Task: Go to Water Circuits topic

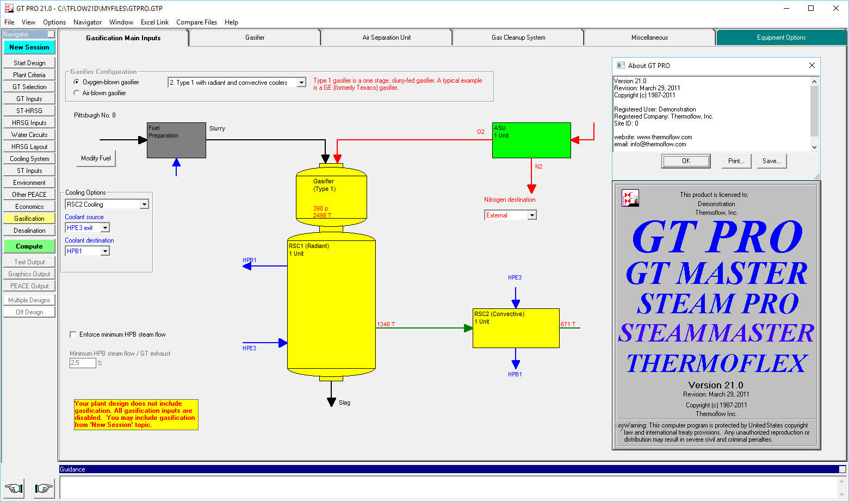Action: point(29,135)
